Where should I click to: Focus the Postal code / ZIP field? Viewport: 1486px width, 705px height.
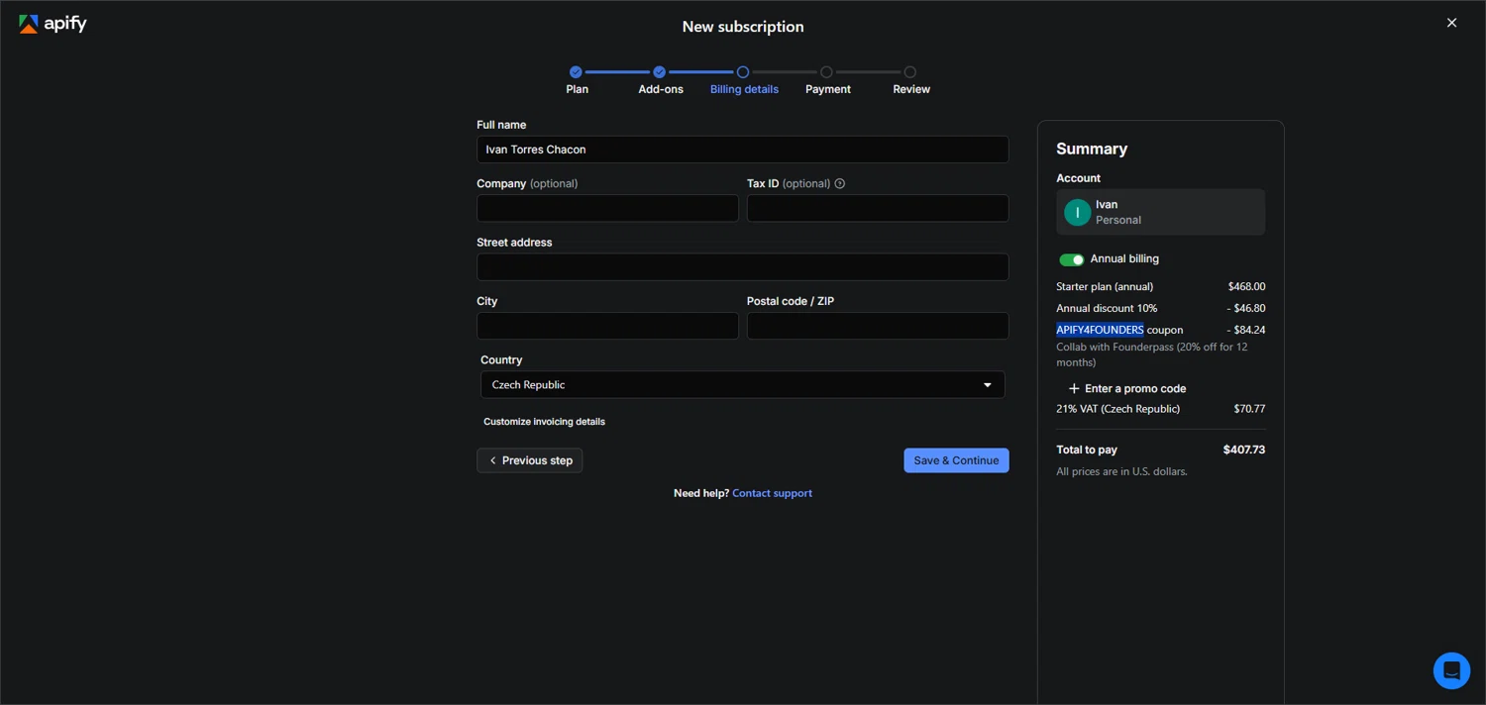coord(878,326)
